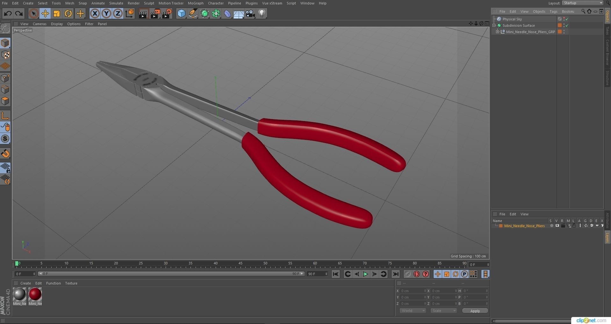Click Subdivision Surface layer color swatch
The width and height of the screenshot is (611, 324).
(x=560, y=25)
